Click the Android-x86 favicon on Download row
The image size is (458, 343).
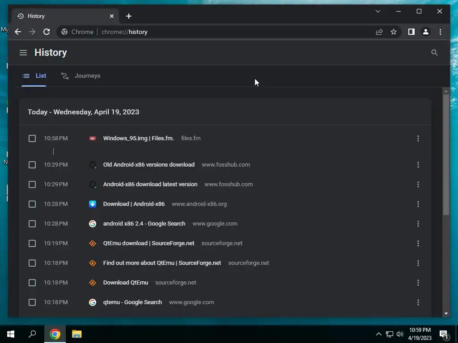click(93, 204)
